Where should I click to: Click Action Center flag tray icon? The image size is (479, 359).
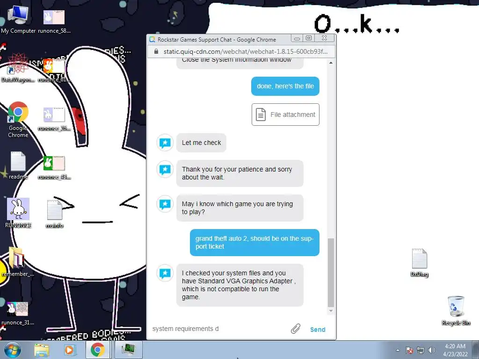click(x=409, y=350)
